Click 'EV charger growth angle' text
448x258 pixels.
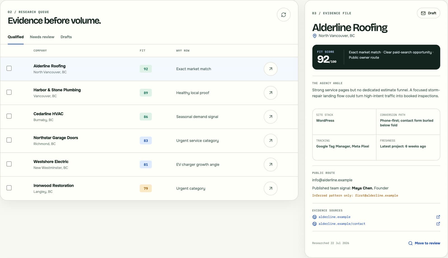(x=198, y=164)
